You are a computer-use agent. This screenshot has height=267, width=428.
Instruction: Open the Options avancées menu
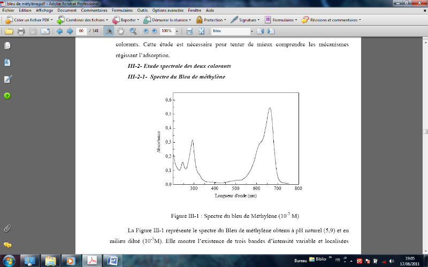pos(168,10)
